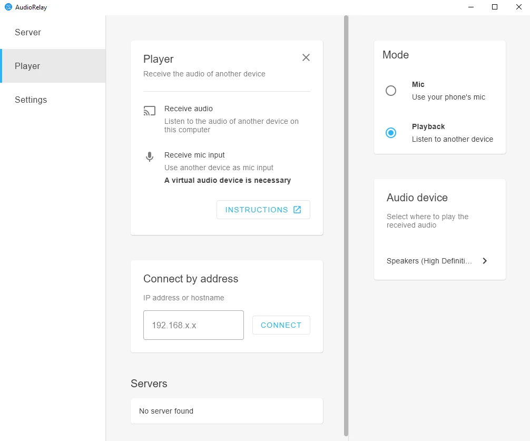
Task: Click the external link icon on Instructions
Action: tap(297, 210)
